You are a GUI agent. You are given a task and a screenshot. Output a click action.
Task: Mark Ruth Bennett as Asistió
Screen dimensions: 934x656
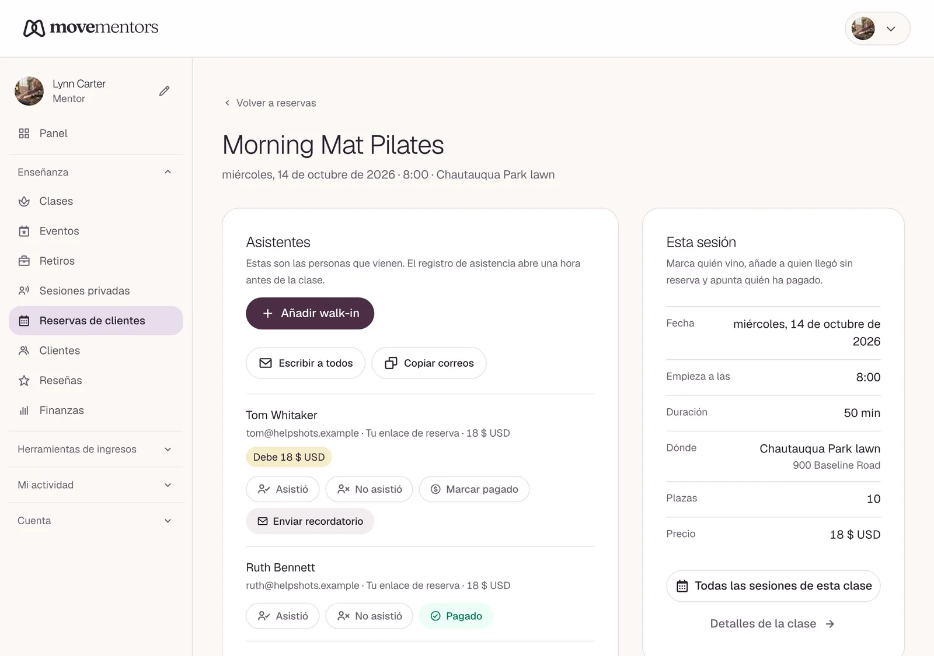tap(283, 616)
